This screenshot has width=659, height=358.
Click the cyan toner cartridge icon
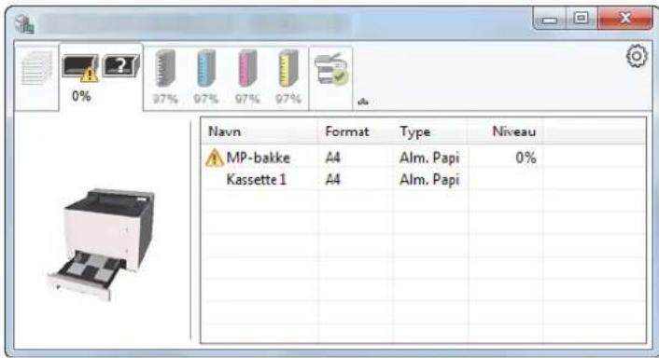206,68
